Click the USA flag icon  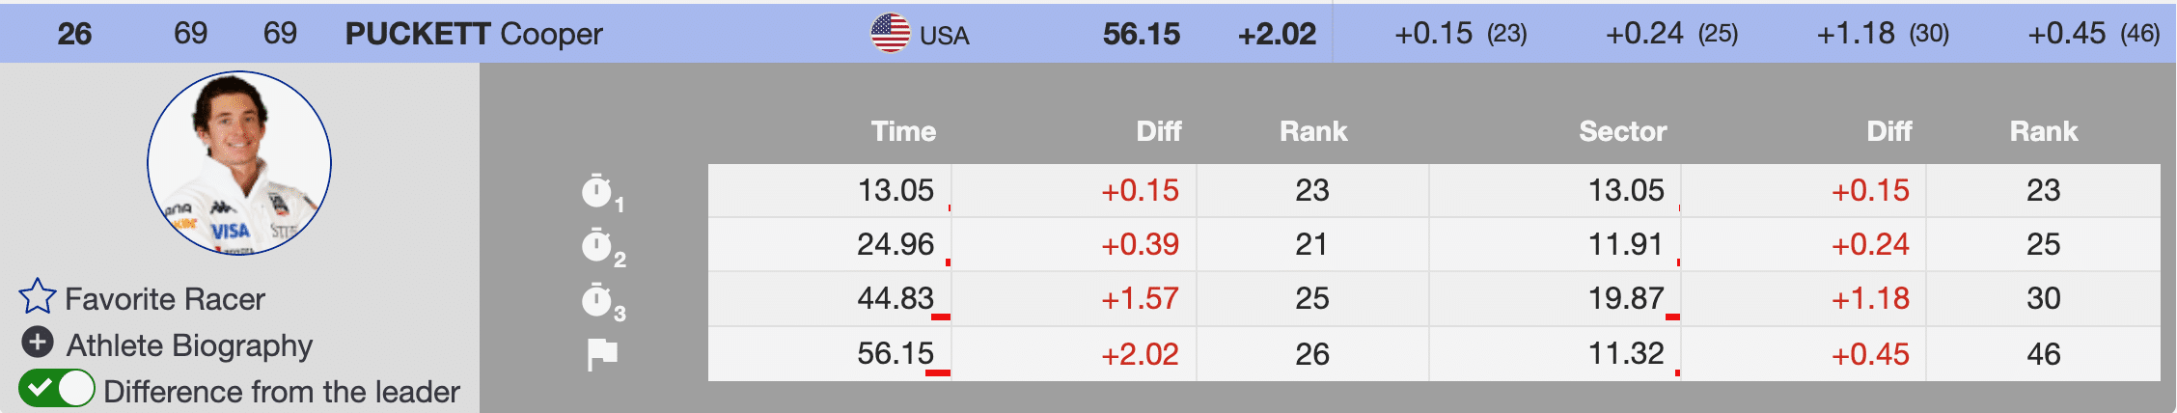890,34
